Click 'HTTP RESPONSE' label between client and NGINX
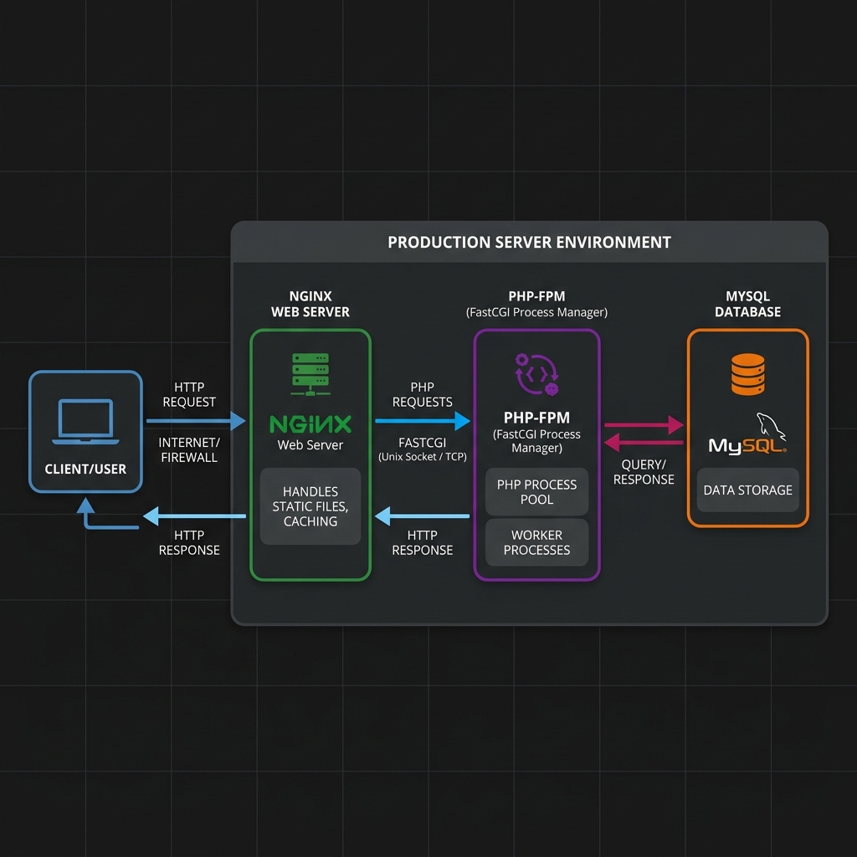 [189, 542]
